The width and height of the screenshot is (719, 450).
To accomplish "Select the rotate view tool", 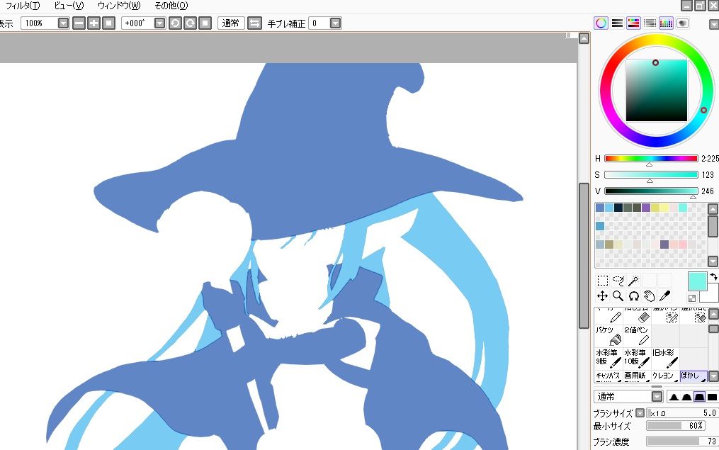I will coord(634,296).
